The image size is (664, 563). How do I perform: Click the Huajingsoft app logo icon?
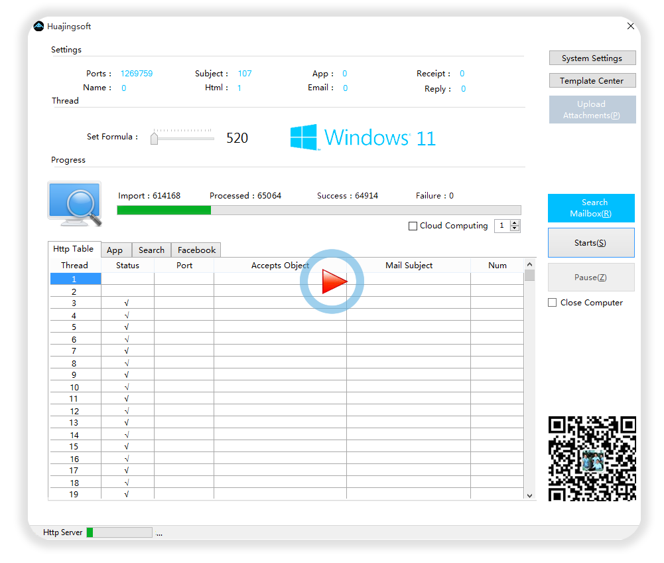pos(38,27)
